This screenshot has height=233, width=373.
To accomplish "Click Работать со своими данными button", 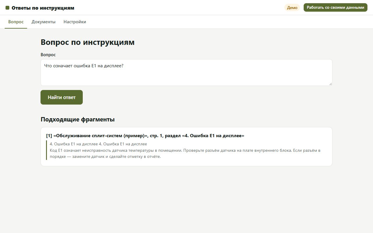I will 335,8.
